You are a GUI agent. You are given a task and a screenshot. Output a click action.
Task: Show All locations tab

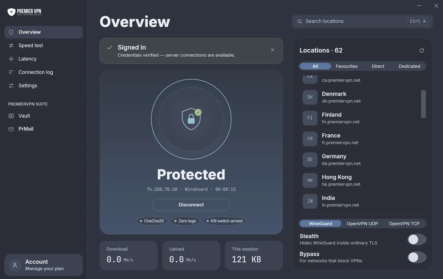click(315, 66)
